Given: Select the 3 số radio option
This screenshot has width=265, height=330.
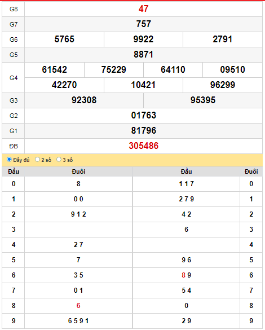Looking at the screenshot, I should point(59,159).
